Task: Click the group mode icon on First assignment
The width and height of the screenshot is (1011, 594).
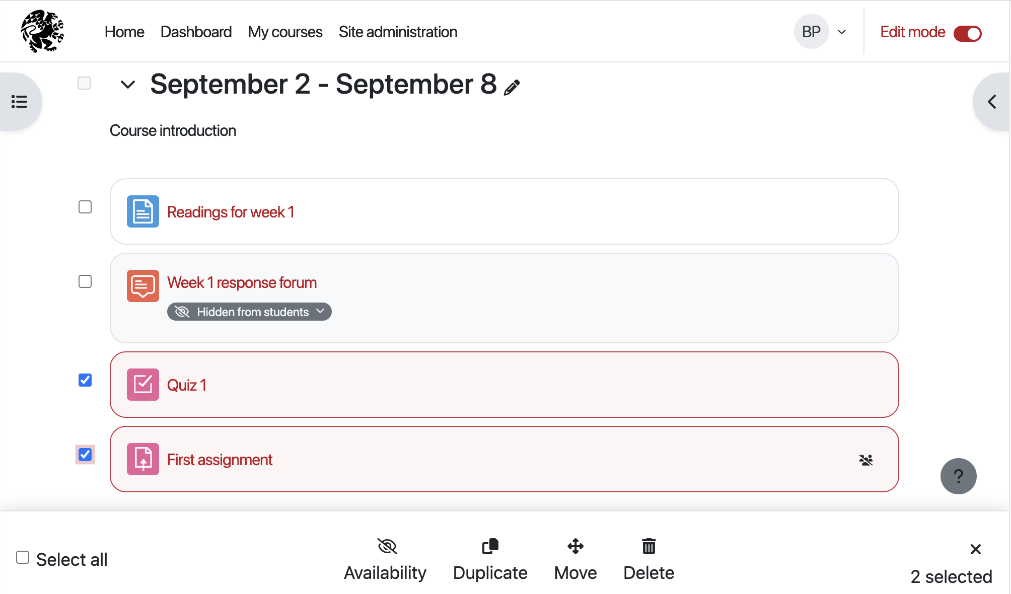Action: click(x=866, y=460)
